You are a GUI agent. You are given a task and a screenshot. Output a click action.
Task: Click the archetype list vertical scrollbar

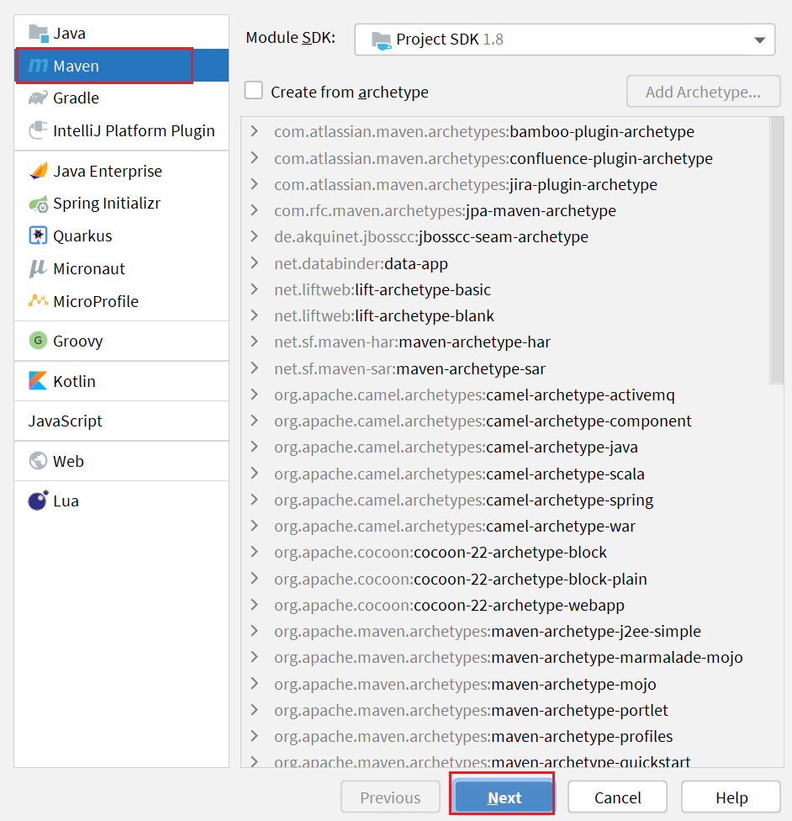777,251
